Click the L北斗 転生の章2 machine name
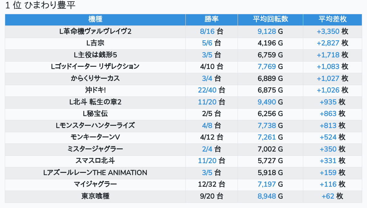The width and height of the screenshot is (367, 208). coord(95,102)
